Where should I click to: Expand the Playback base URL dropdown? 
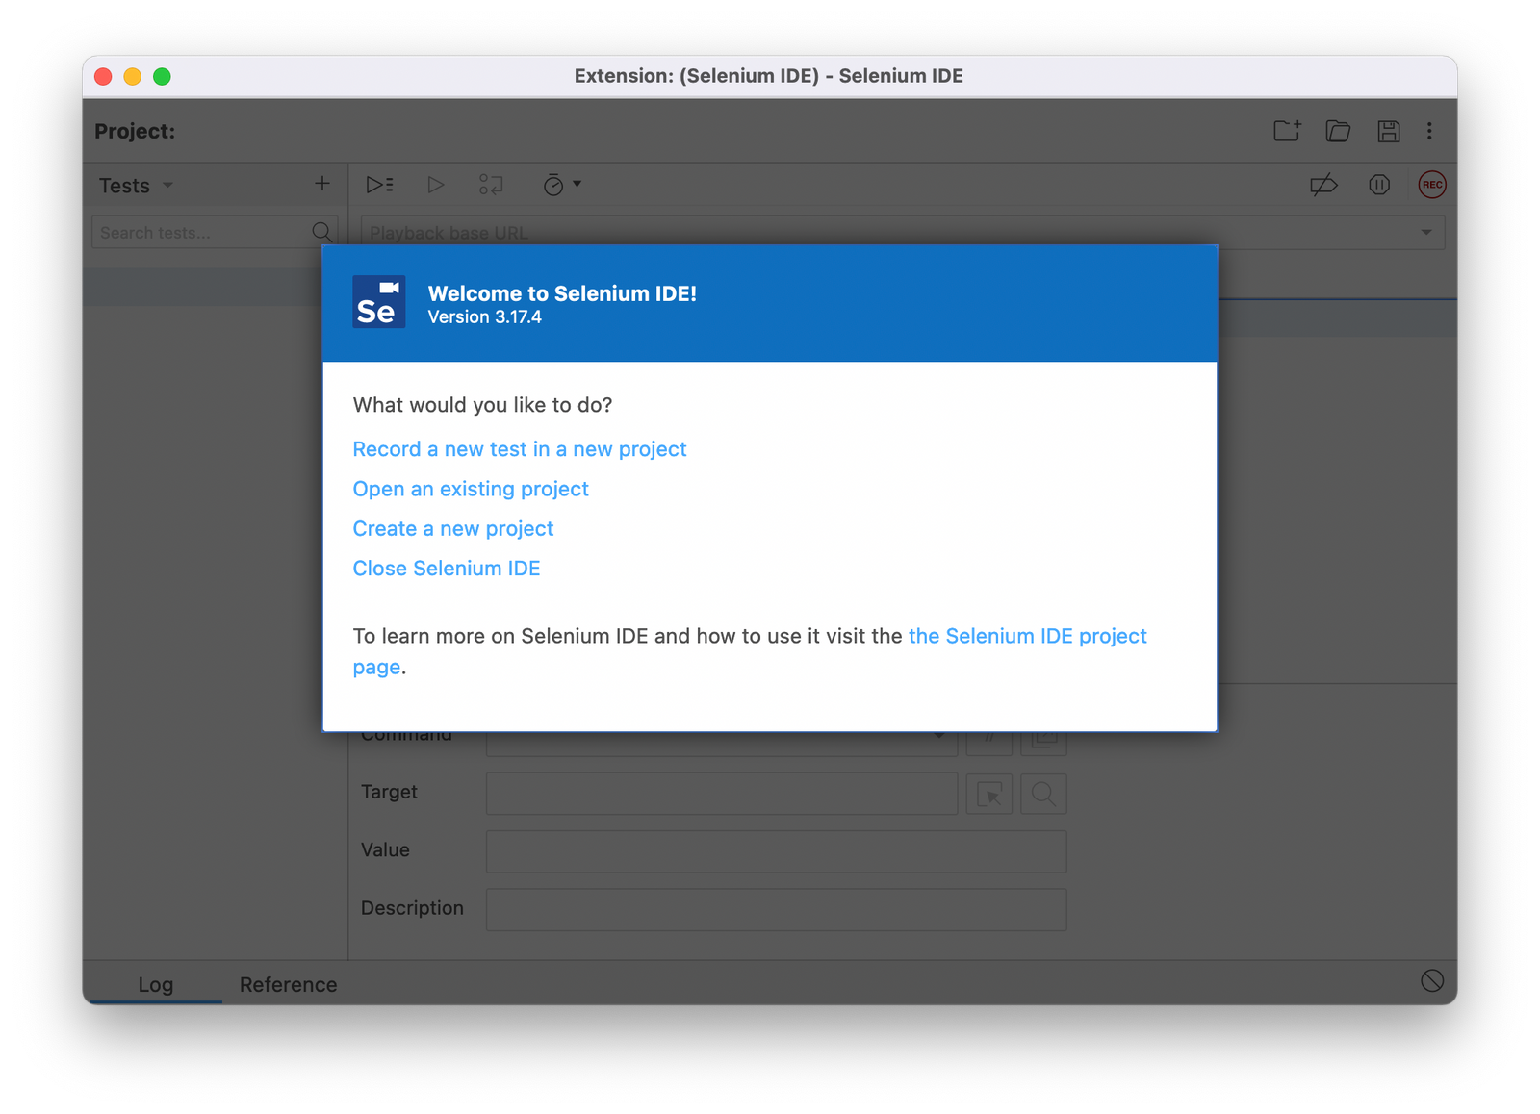(1427, 232)
